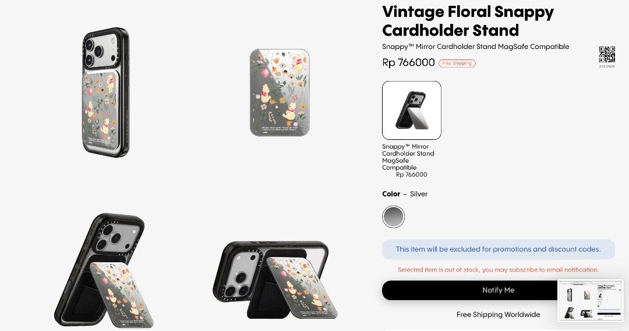This screenshot has height=331, width=629.
Task: Open the landscape stand mode product image
Action: pyautogui.click(x=275, y=280)
